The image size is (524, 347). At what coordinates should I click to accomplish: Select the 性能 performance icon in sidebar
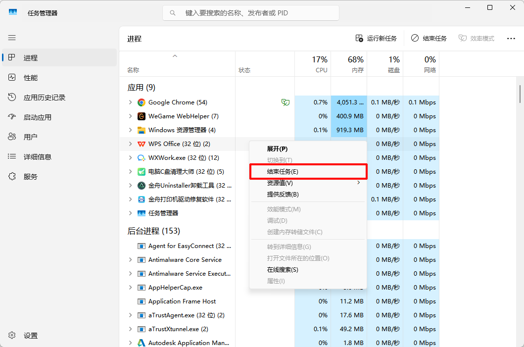coord(12,78)
